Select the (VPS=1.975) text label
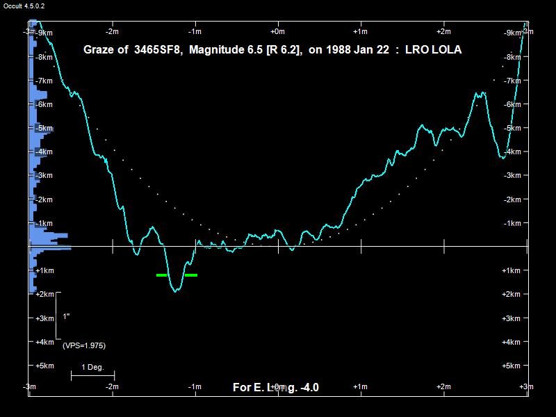The image size is (556, 417). pyautogui.click(x=84, y=345)
